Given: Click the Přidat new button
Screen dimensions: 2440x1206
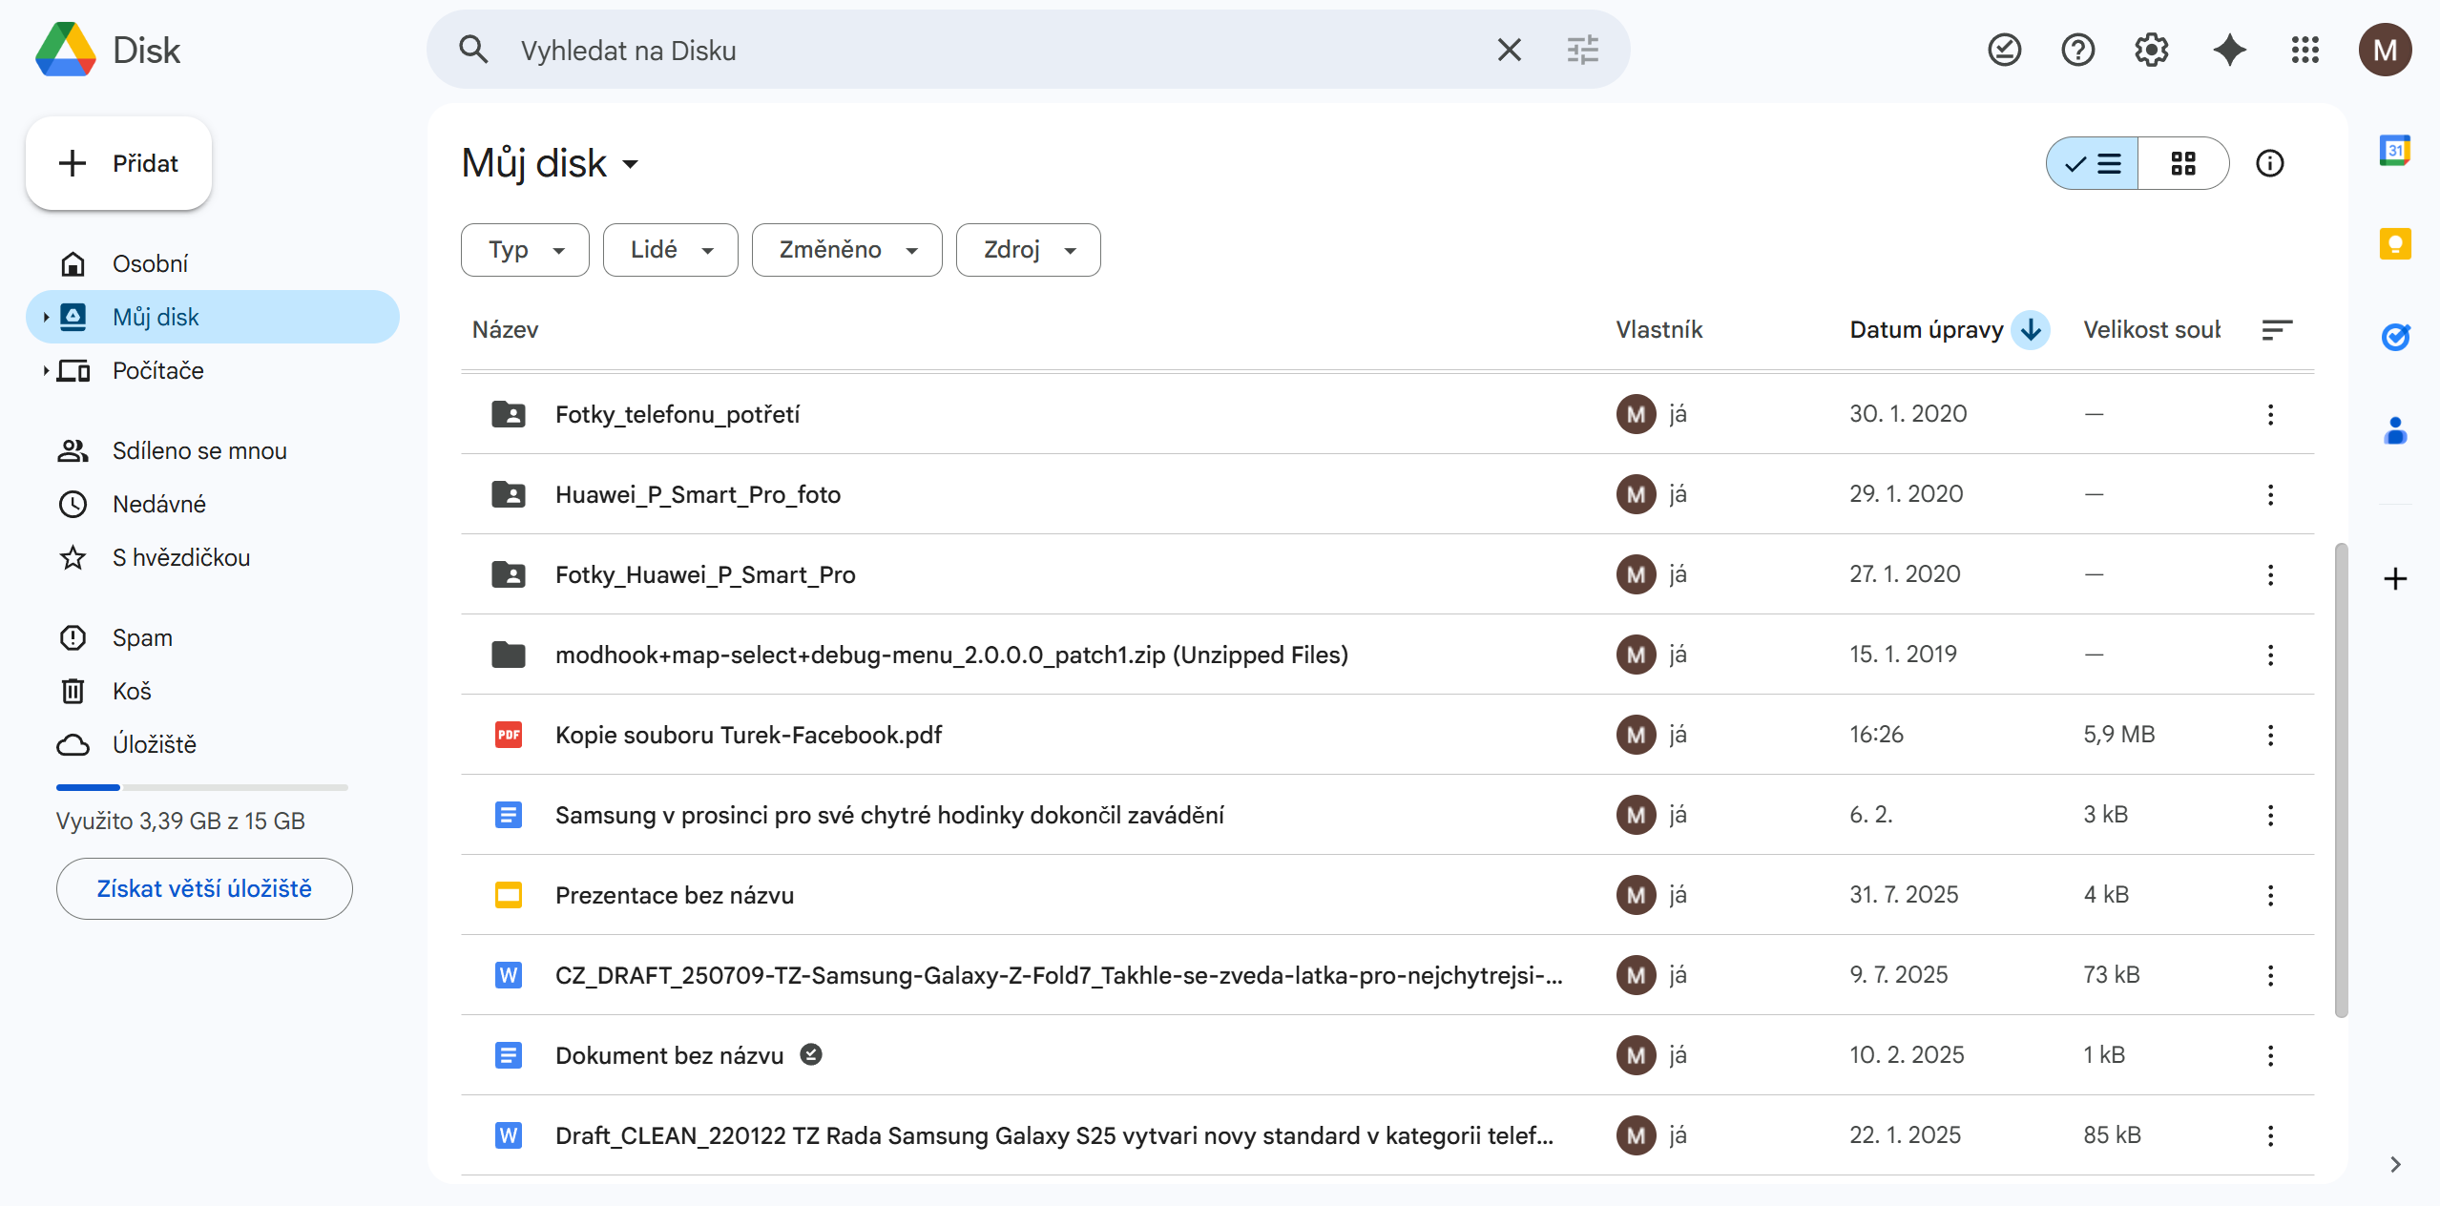Looking at the screenshot, I should tap(119, 163).
